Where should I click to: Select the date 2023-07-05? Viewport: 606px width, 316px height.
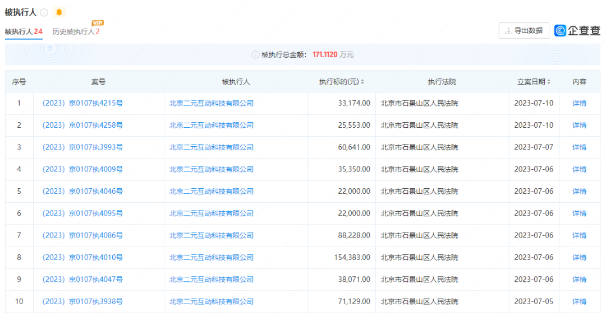(x=534, y=301)
